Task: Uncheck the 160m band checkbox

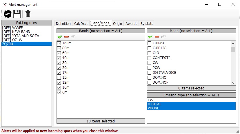Action: [59, 43]
